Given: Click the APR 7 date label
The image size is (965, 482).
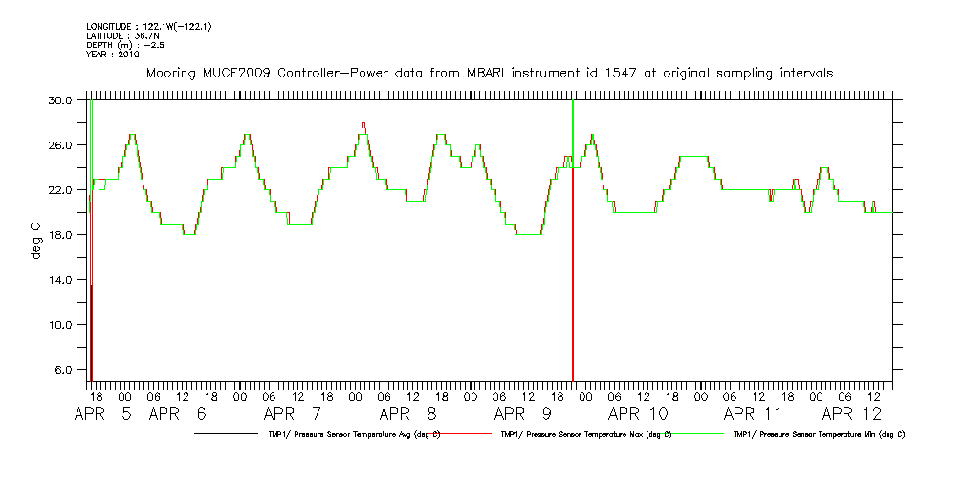Looking at the screenshot, I should pyautogui.click(x=292, y=415).
